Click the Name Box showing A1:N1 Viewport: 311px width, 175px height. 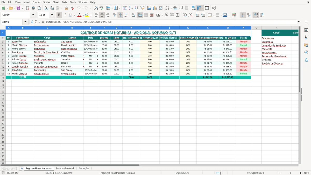tap(12, 22)
